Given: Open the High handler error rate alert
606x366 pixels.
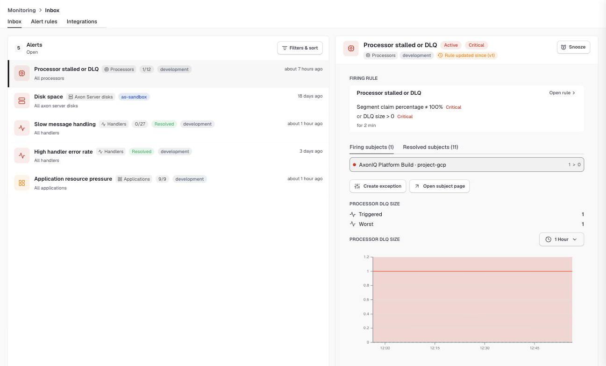Looking at the screenshot, I should pyautogui.click(x=168, y=155).
